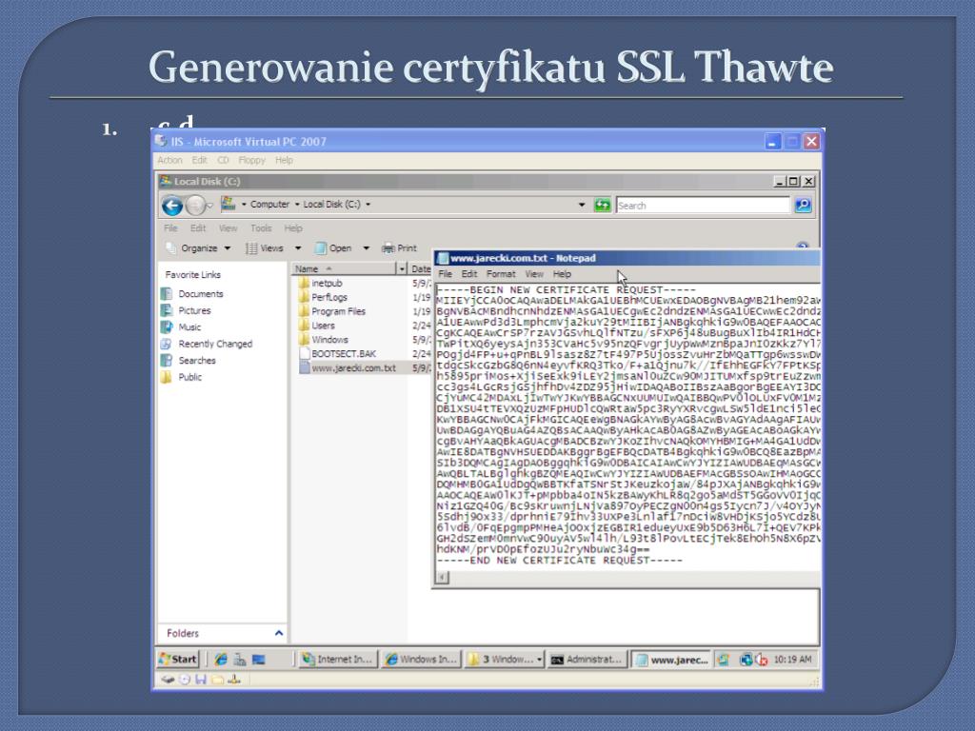Click Server Manager Quick Launch icon
Viewport: 975px width, 731px height.
(239, 660)
